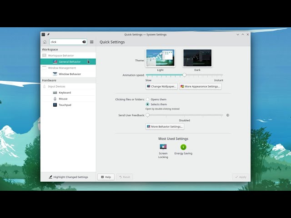Pick the Light theme thumbnail
Image resolution: width=291 pixels, height=218 pixels.
pyautogui.click(x=160, y=58)
